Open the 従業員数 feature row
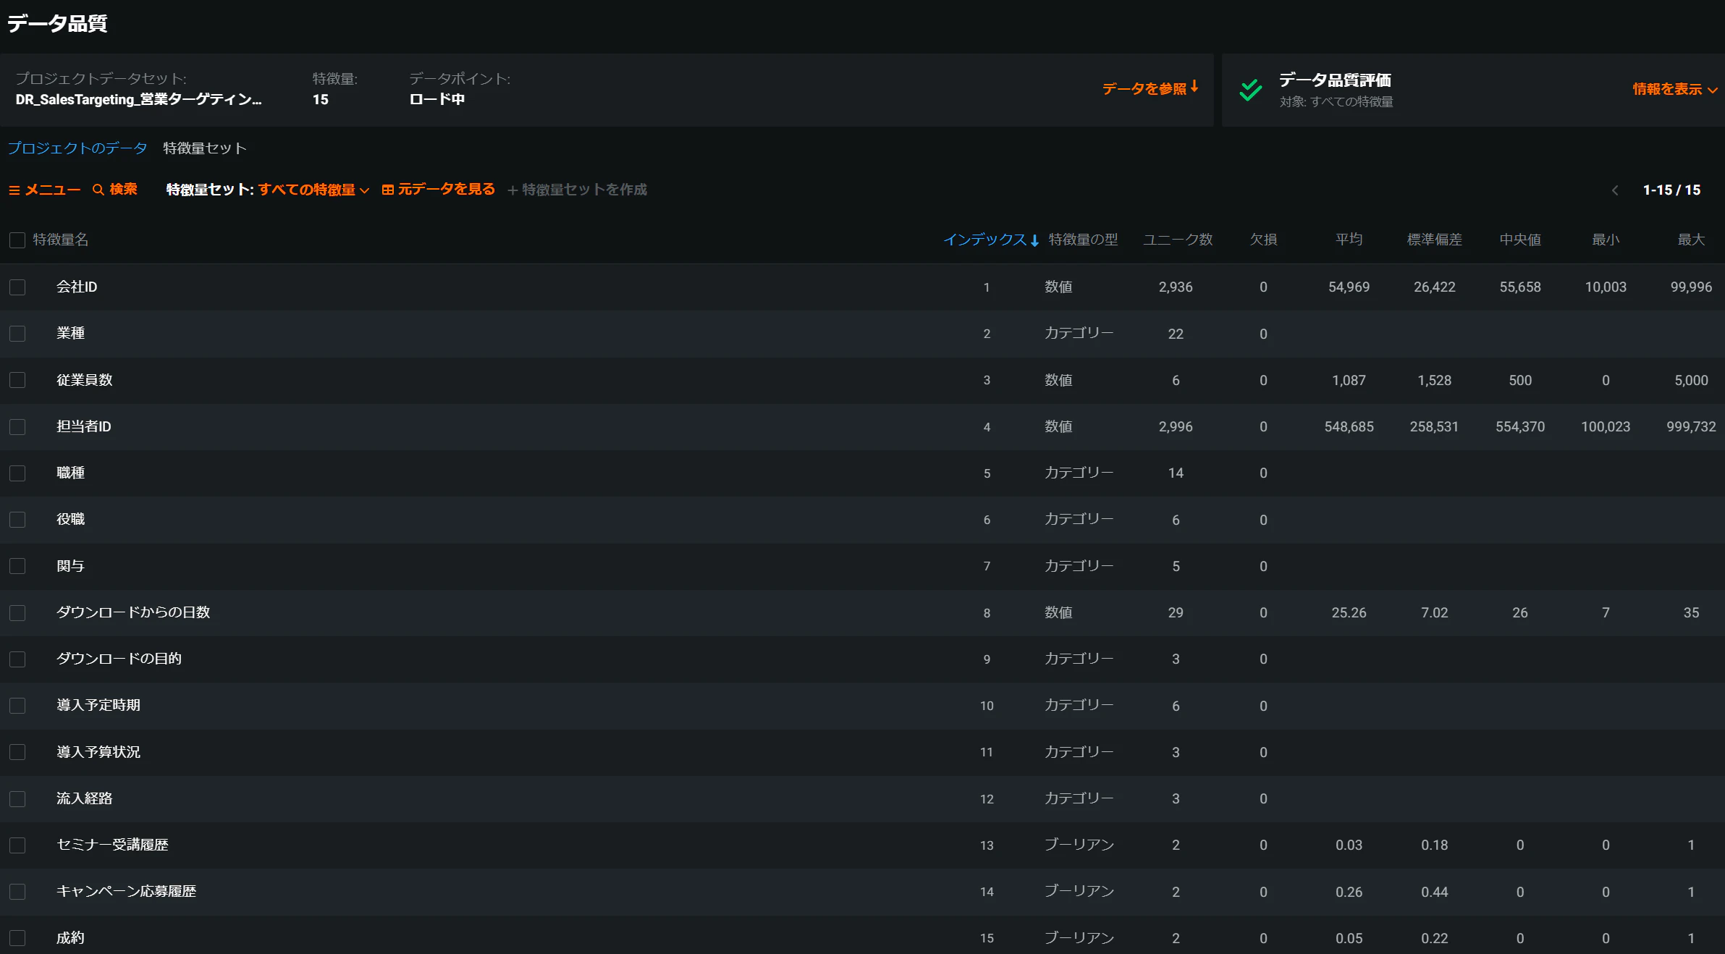1725x954 pixels. coord(862,381)
